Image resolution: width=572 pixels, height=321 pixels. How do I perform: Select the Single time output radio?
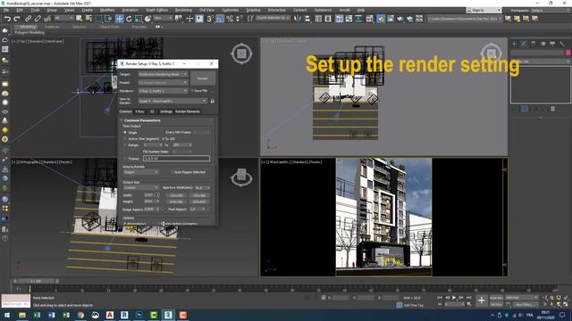pos(125,133)
